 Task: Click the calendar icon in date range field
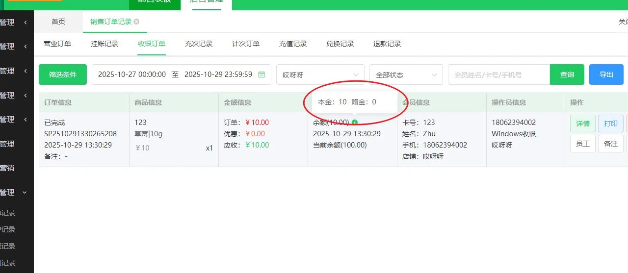click(x=262, y=74)
